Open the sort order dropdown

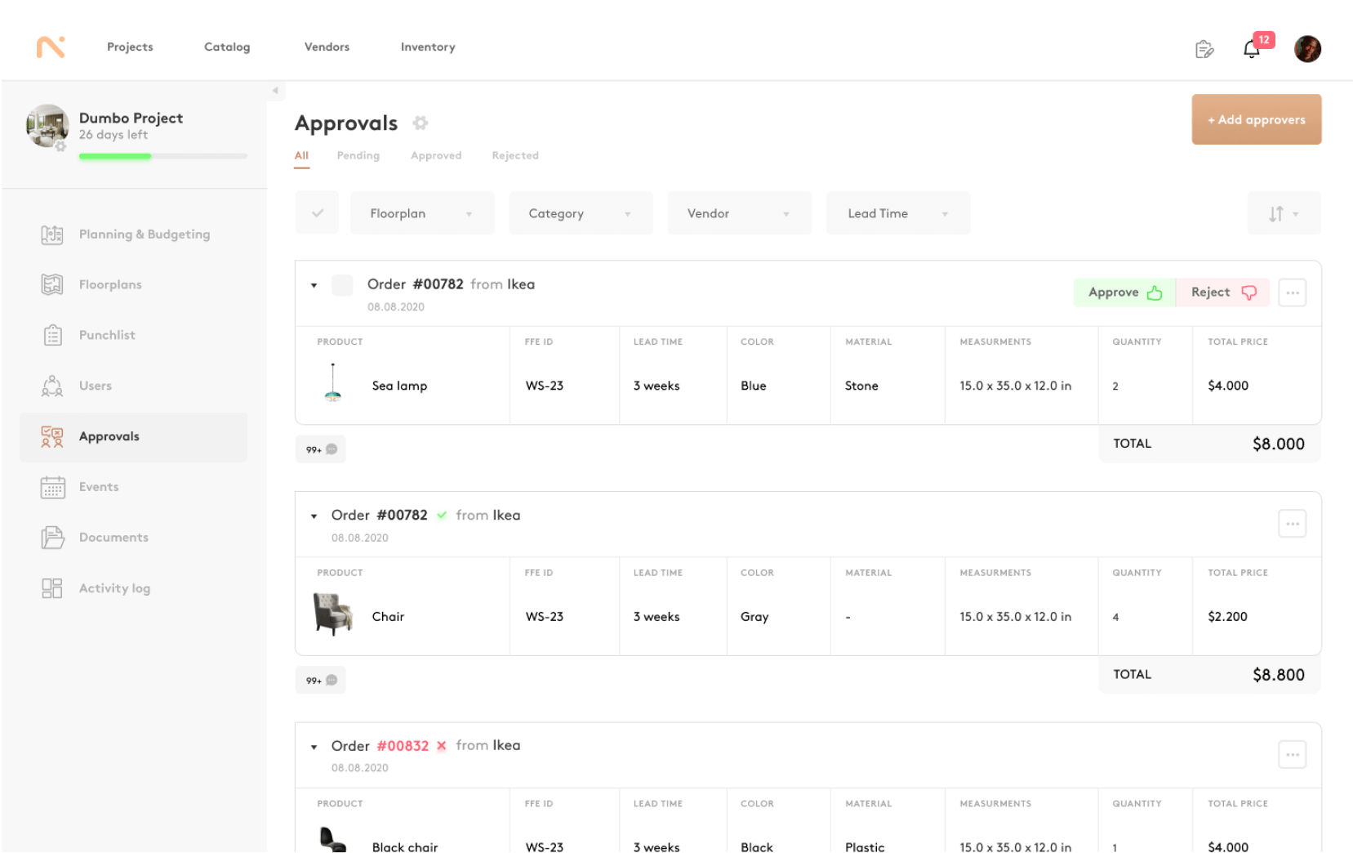[1283, 213]
